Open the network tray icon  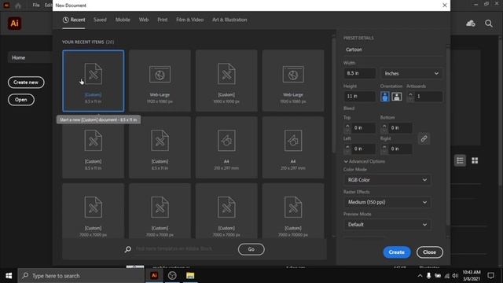(x=446, y=276)
